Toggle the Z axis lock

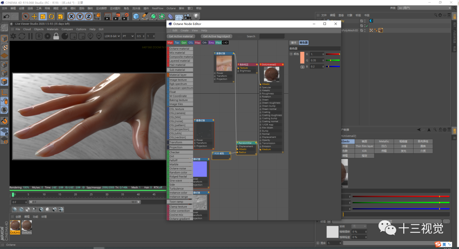click(88, 17)
